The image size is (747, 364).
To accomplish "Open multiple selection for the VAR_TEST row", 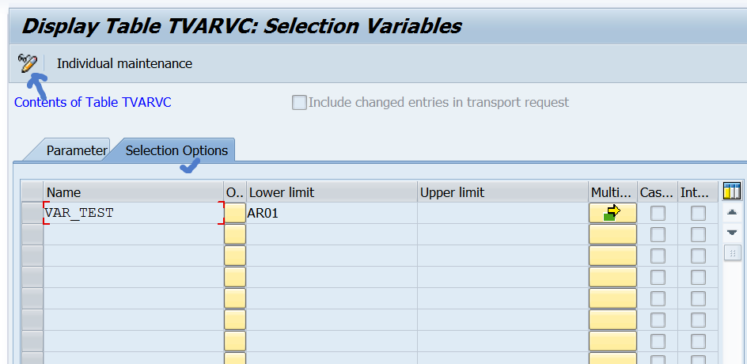I will tap(612, 213).
